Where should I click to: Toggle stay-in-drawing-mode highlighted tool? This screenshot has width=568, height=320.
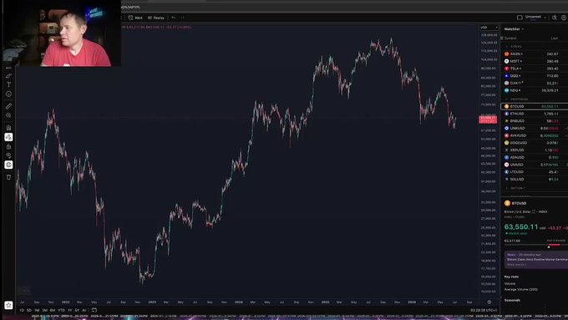pos(8,137)
